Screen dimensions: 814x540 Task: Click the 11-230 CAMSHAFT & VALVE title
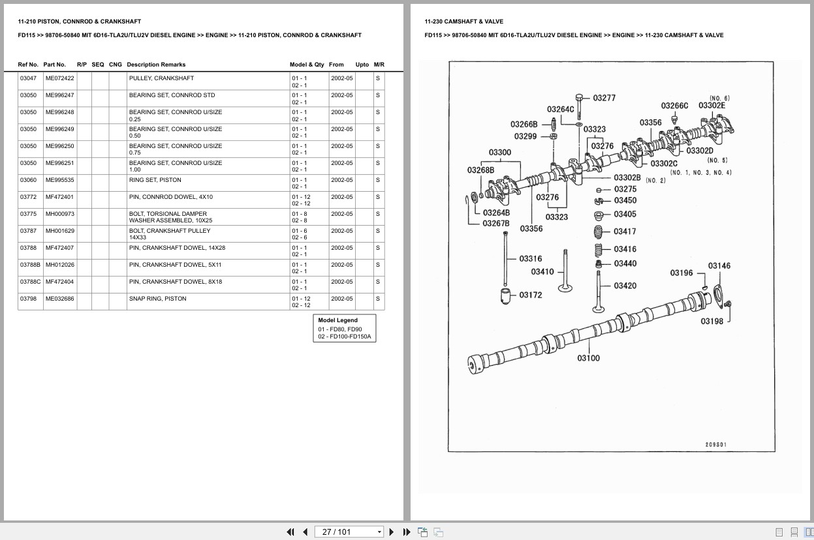point(463,22)
